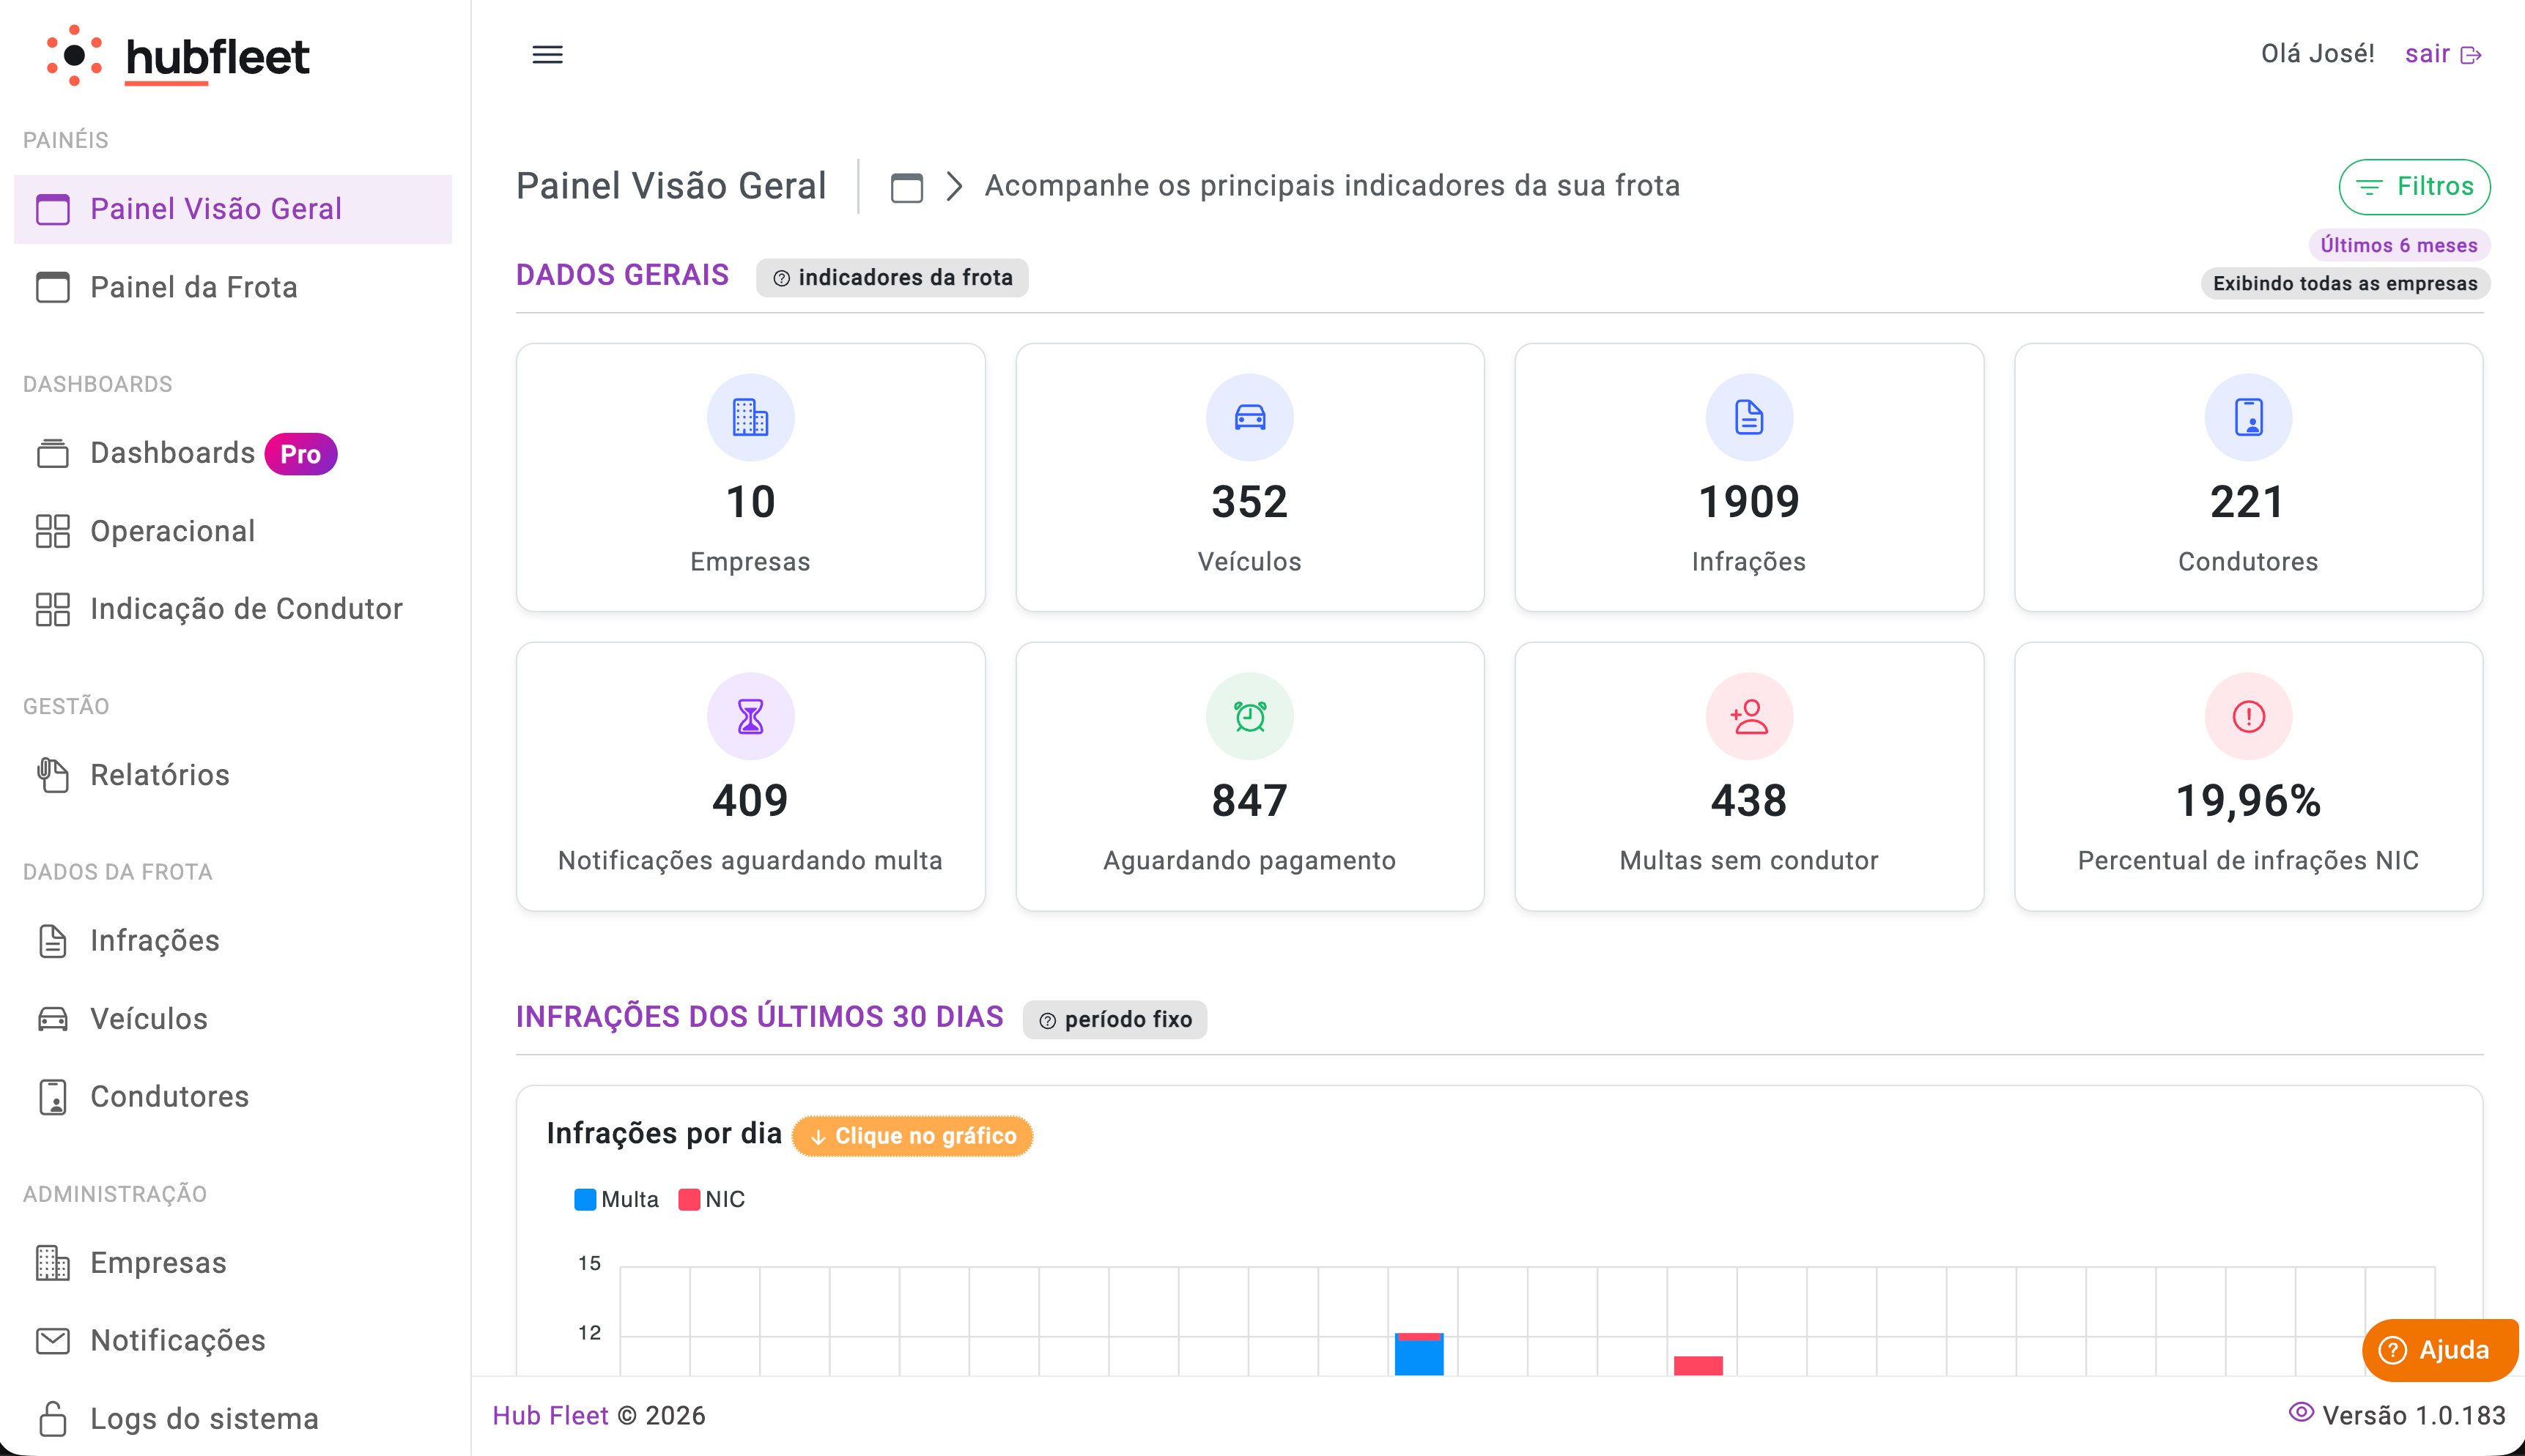Viewport: 2525px width, 1456px height.
Task: Open Relatórios in the Gestão section
Action: tap(233, 775)
